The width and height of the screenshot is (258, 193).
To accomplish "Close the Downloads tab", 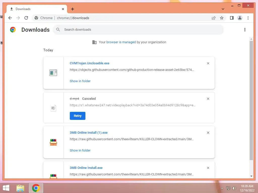I will point(63,9).
